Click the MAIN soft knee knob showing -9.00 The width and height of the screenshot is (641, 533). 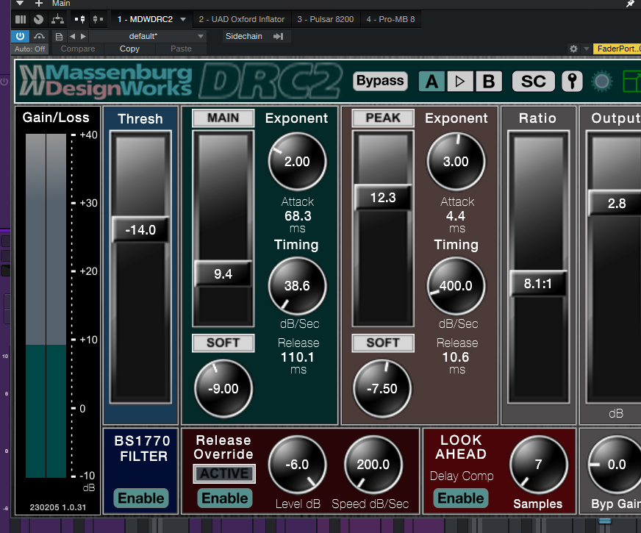pyautogui.click(x=223, y=388)
